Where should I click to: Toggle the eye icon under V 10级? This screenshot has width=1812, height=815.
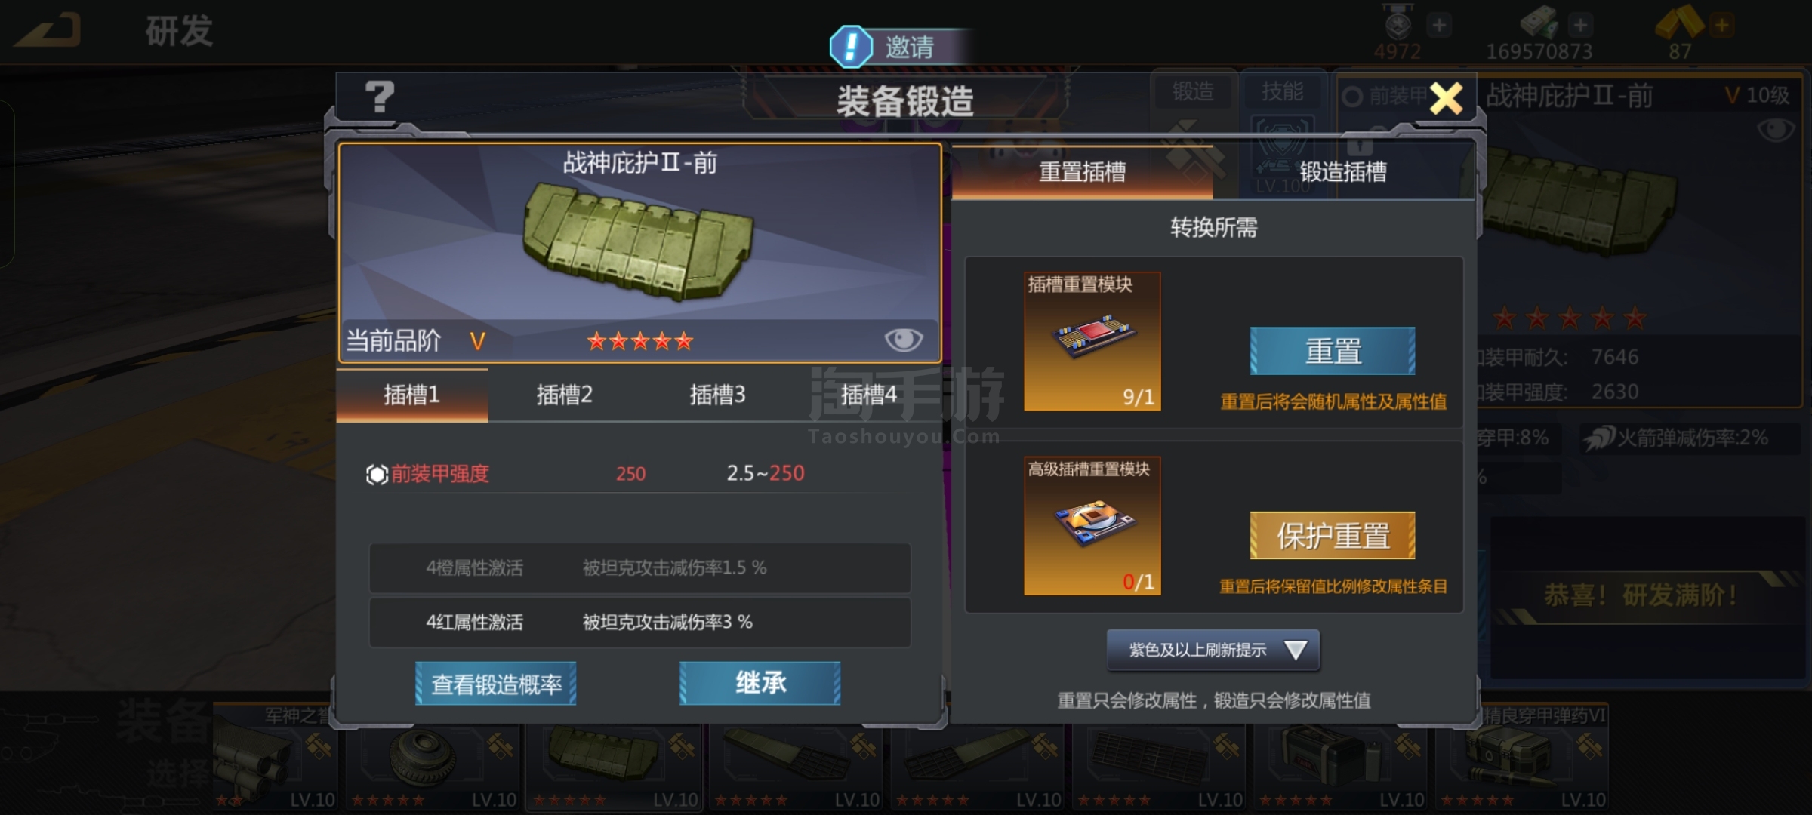click(1776, 131)
